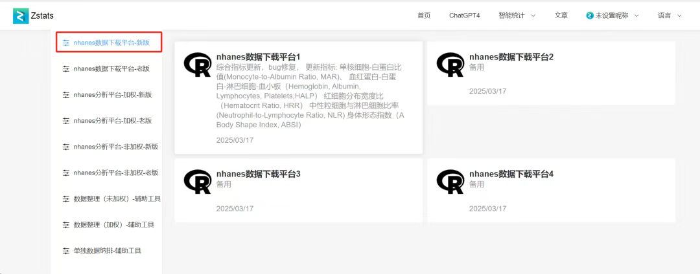Open 文章 in the top navigation
The image size is (700, 274).
click(x=561, y=16)
